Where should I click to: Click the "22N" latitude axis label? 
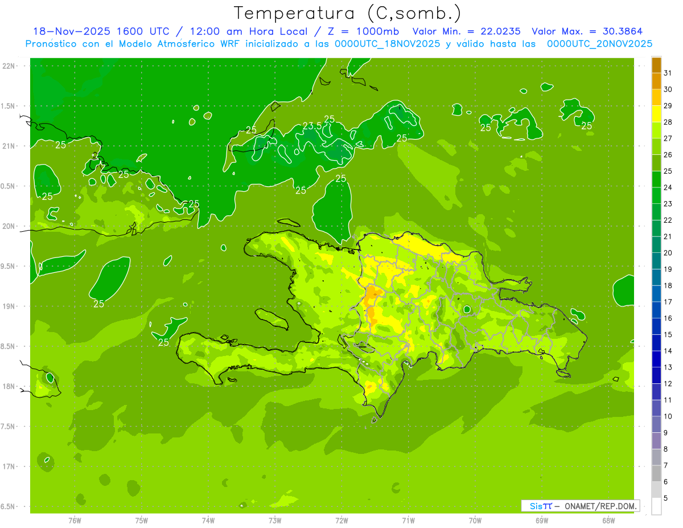(x=9, y=66)
